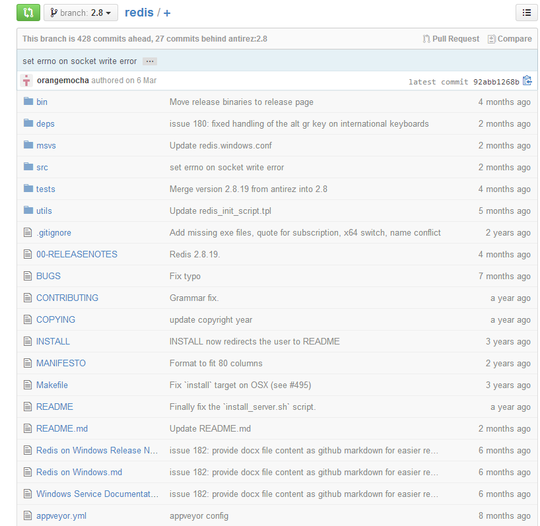Click the list view icon button
The image size is (540, 526).
(x=526, y=13)
